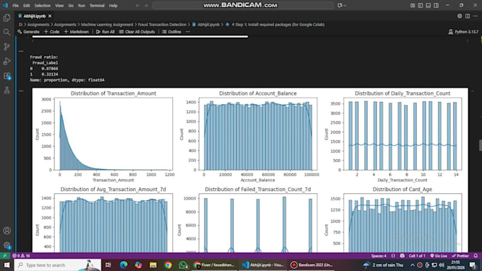
Task: Click Go Live in status bar
Action: pos(439,255)
